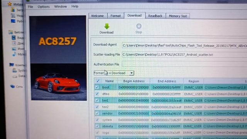Screen dimensions: 247x139
Task: Switch to the Format tab
Action: tap(115, 16)
